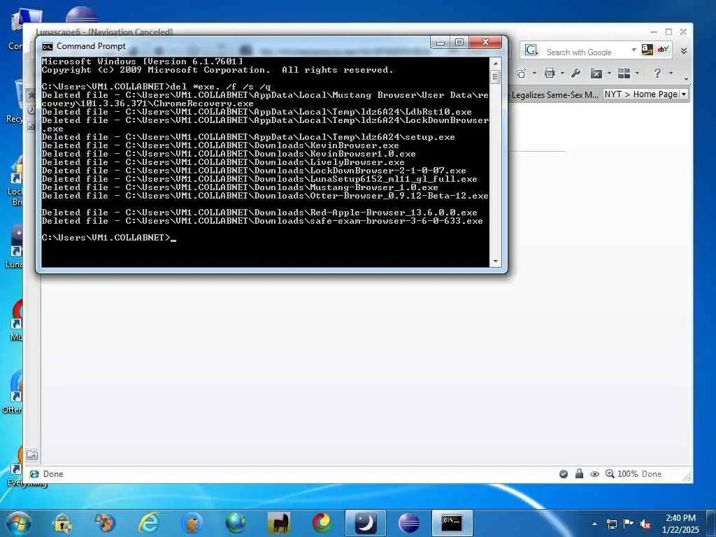The height and width of the screenshot is (537, 716).
Task: Open the Windows Start menu orb
Action: point(19,523)
